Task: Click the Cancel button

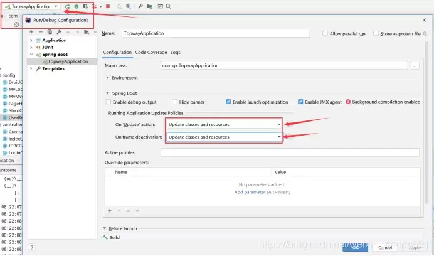Action: coord(385,247)
